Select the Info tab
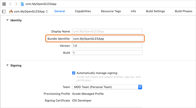 133,11
